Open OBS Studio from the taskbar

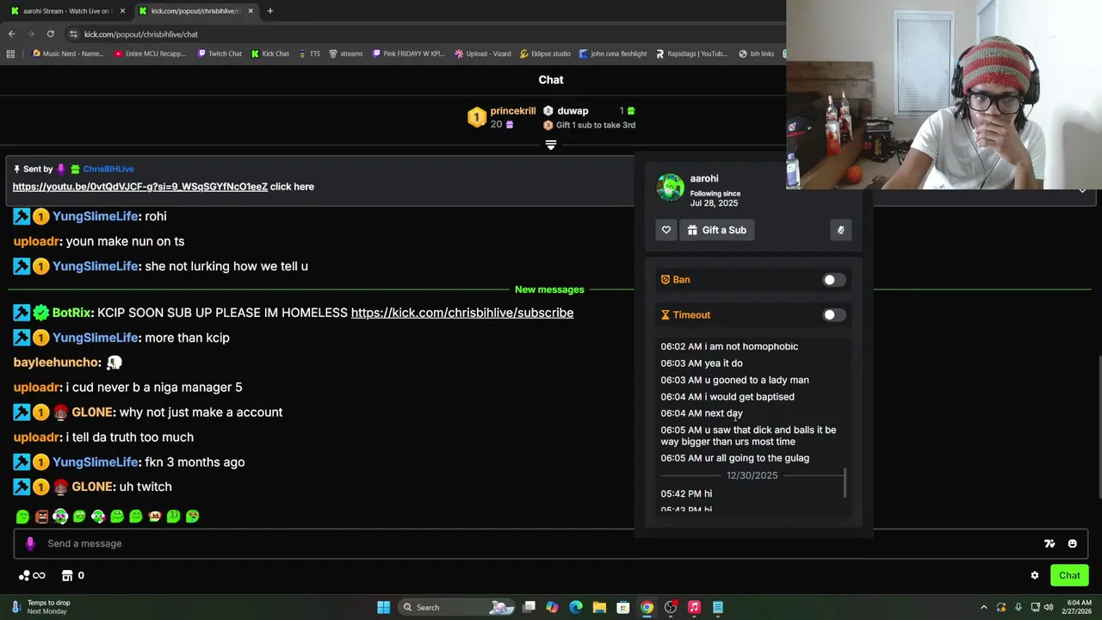click(x=671, y=607)
